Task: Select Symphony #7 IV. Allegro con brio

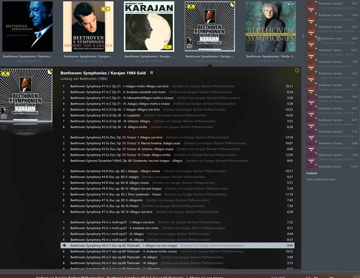Action: pyautogui.click(x=177, y=212)
